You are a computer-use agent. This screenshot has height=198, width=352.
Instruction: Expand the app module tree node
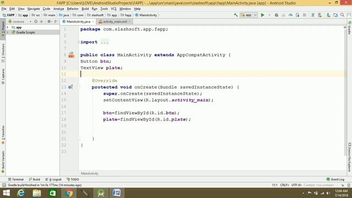(x=8, y=28)
